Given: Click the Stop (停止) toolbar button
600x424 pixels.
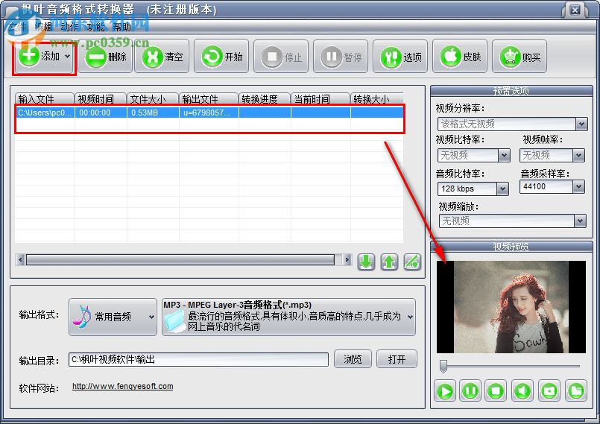Looking at the screenshot, I should coord(281,56).
